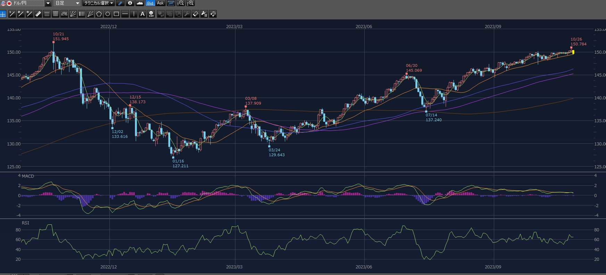
Task: Choose the circle drawing tool
Action: [x=108, y=14]
